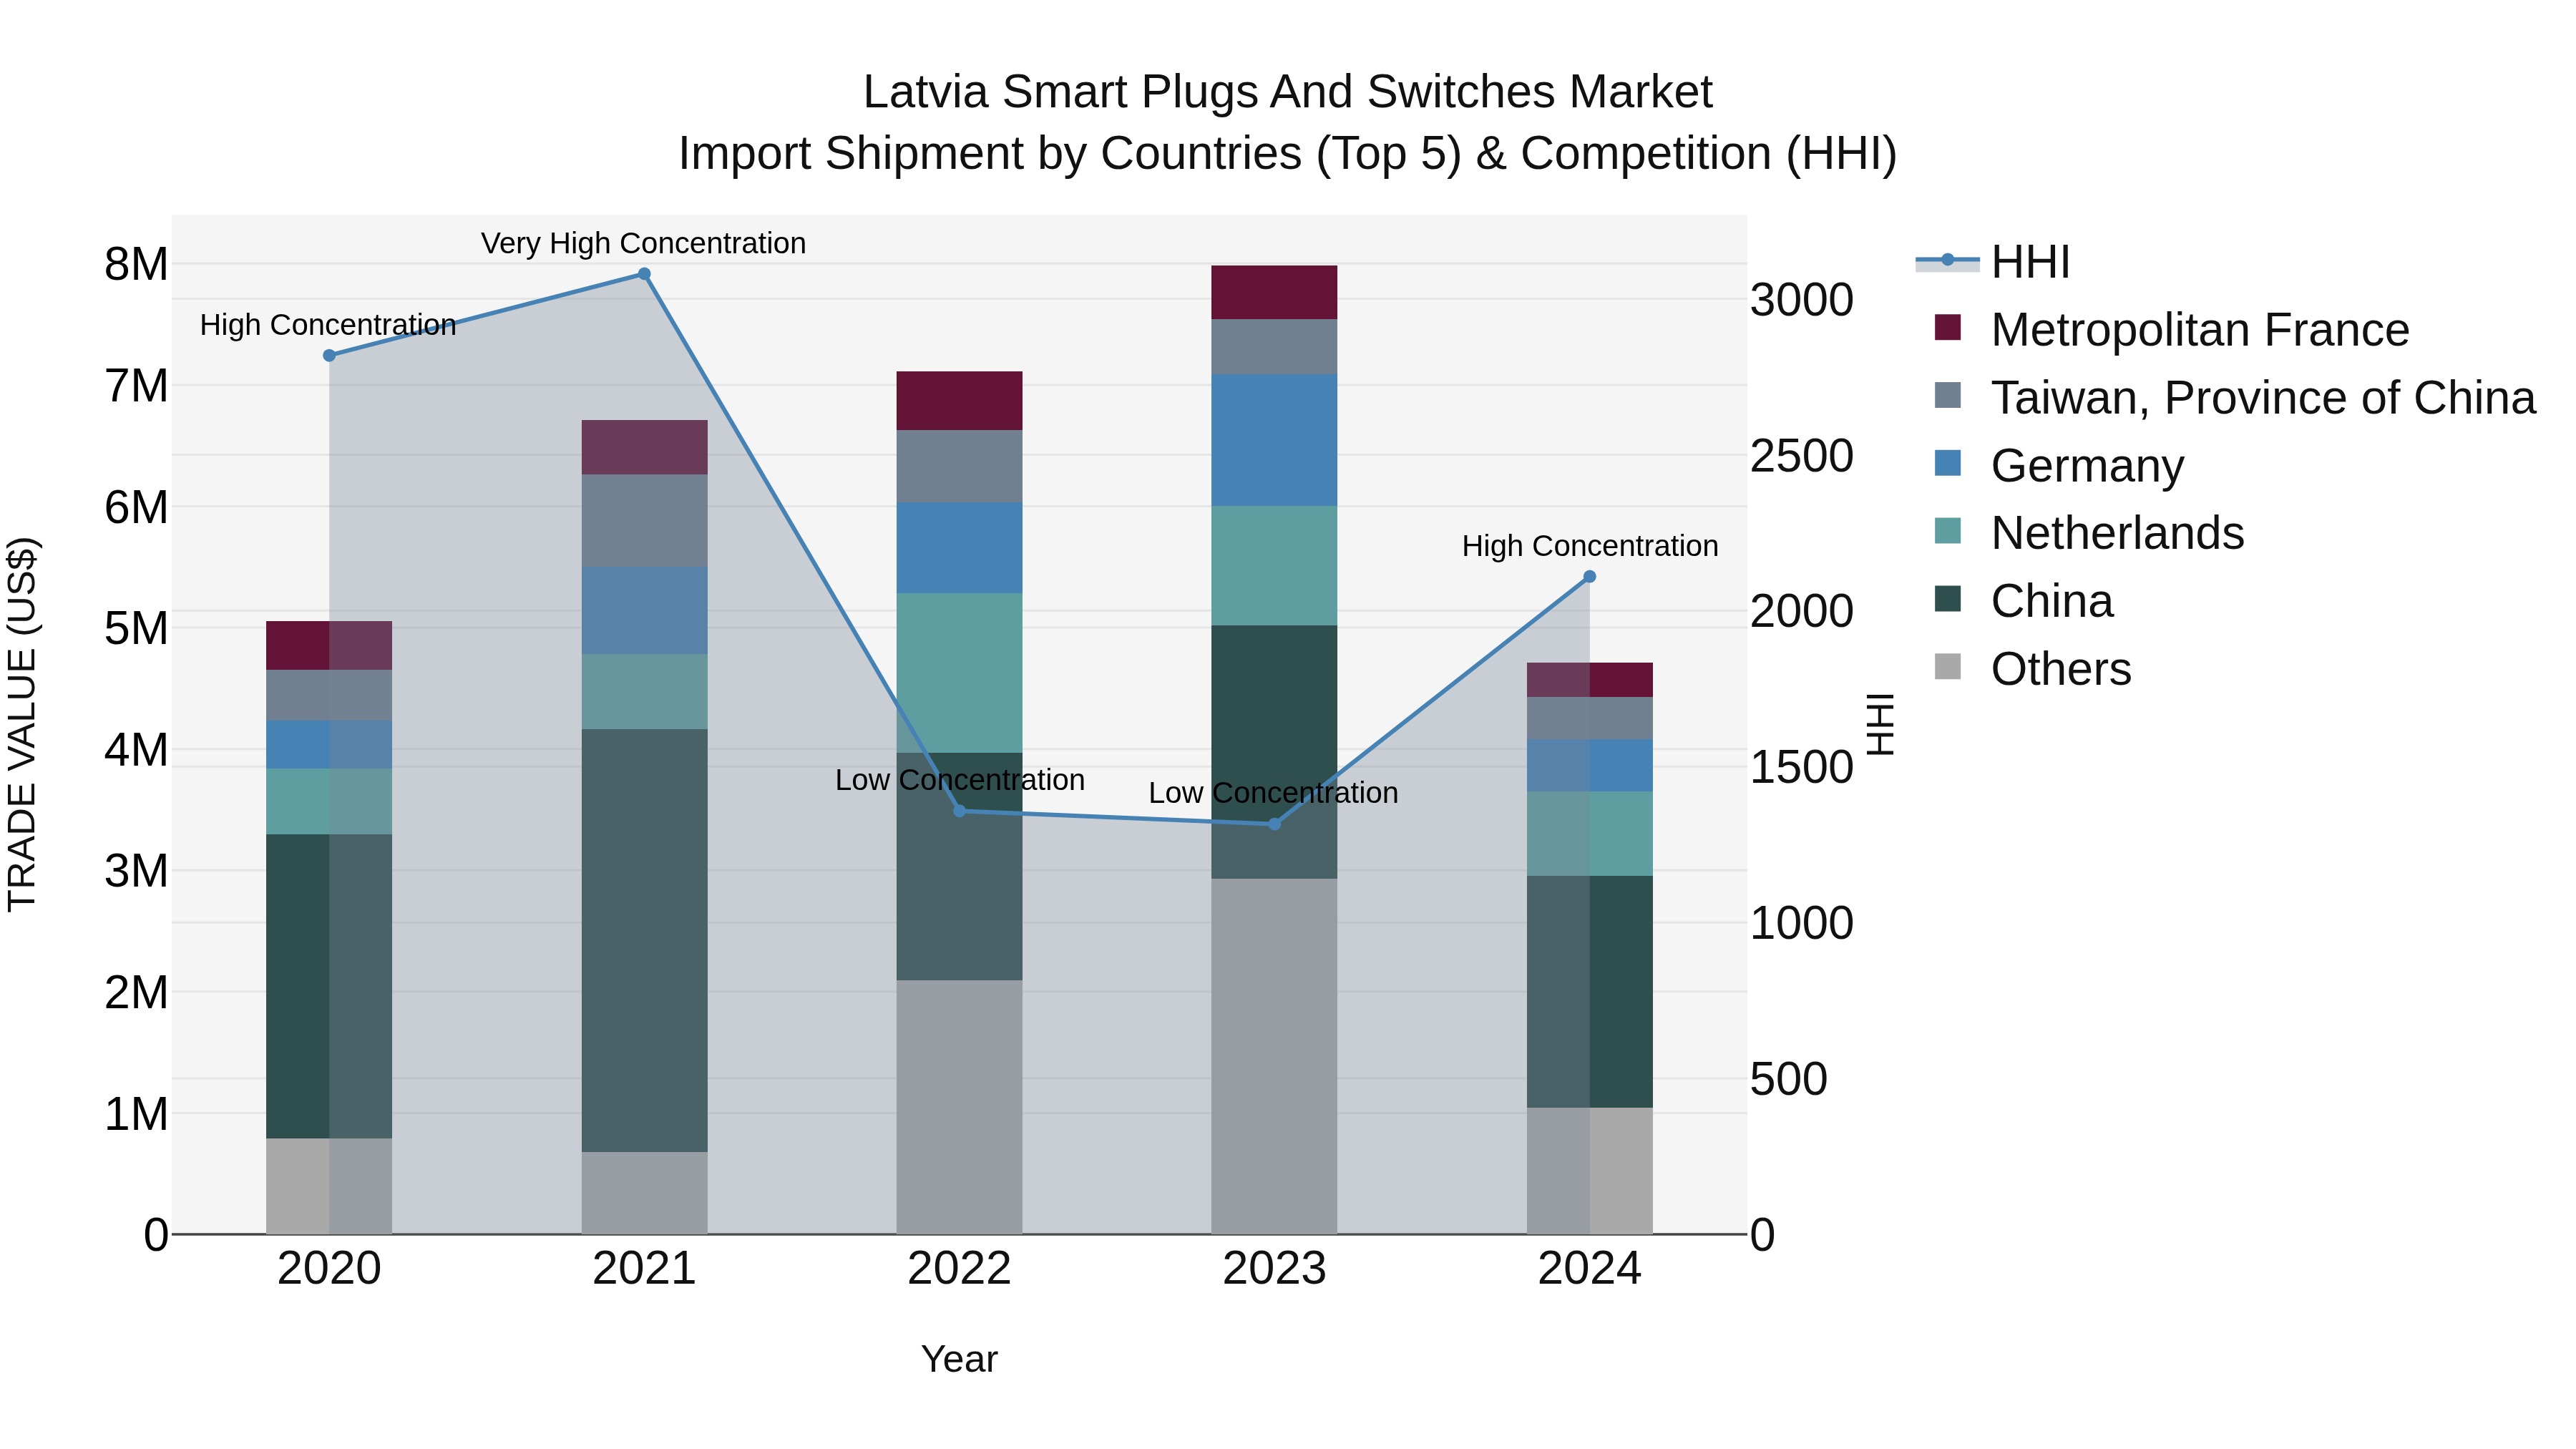Select the 2024 HHI data point
This screenshot has width=2576, height=1449.
pos(1590,577)
